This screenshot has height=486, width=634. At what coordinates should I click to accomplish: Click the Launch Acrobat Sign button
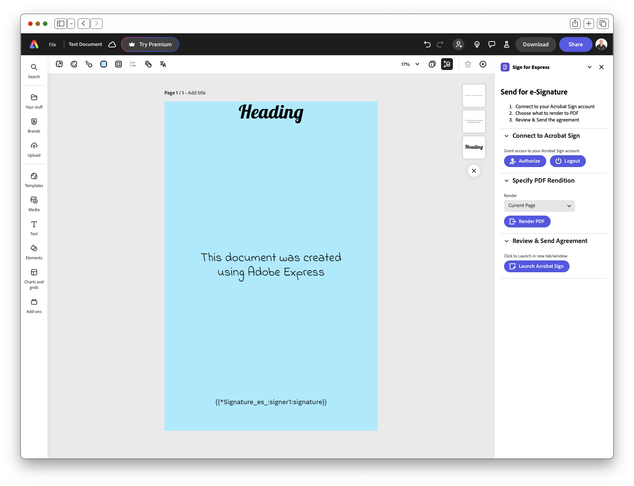tap(537, 266)
